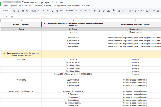Click the increase font size plus button

click(90, 11)
